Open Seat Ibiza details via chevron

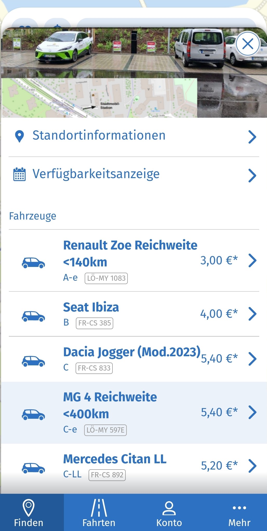[x=252, y=314]
